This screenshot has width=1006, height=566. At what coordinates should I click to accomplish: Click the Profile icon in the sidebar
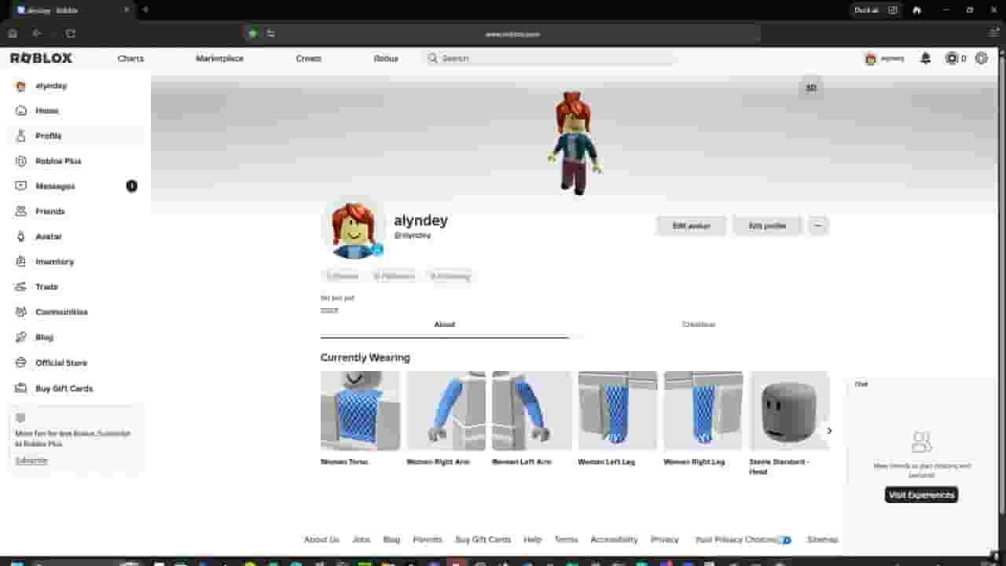(21, 136)
